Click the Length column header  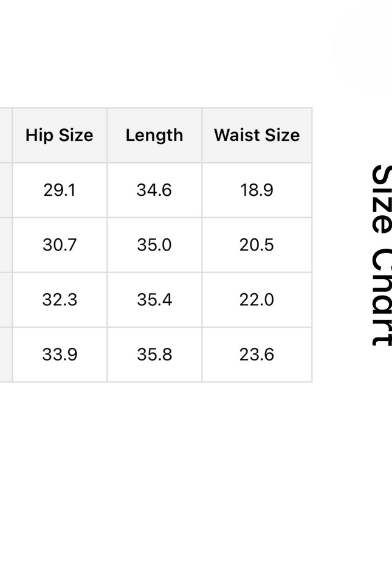click(154, 135)
